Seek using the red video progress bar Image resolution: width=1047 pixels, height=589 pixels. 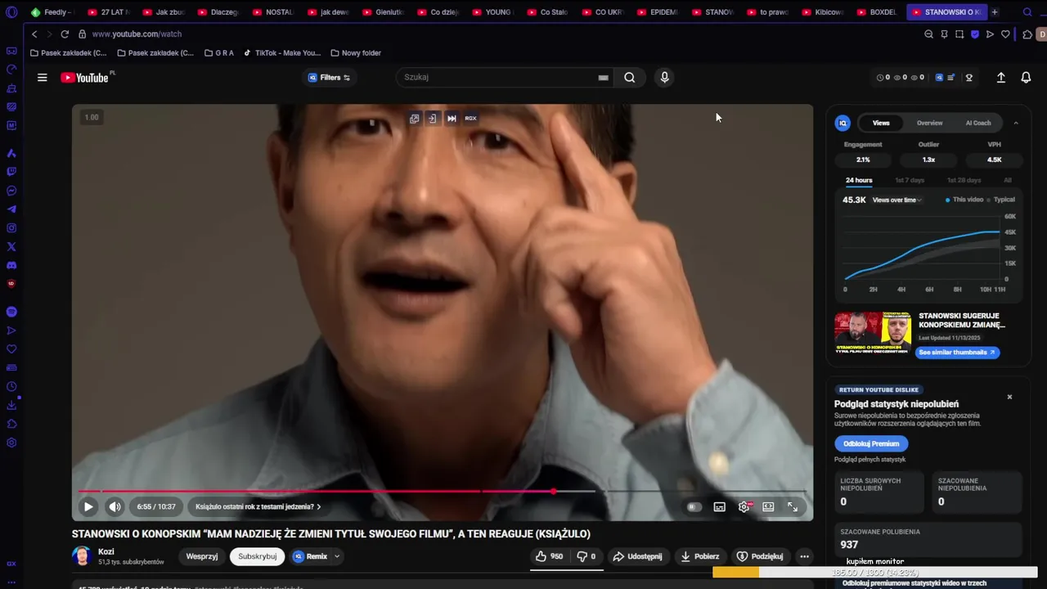tap(442, 492)
